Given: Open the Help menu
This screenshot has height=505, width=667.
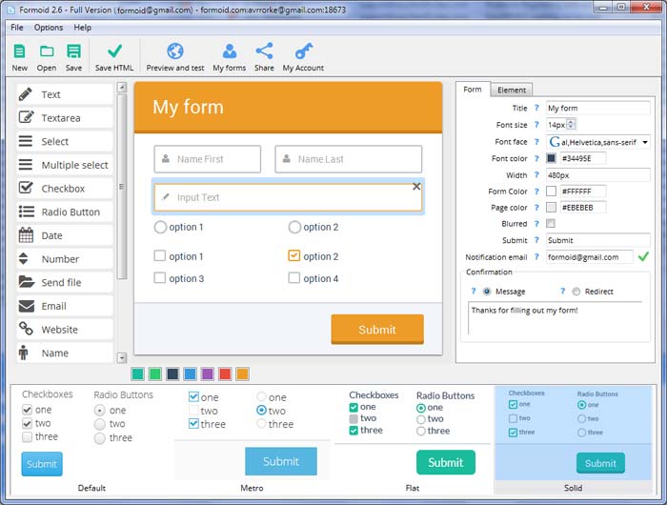Looking at the screenshot, I should coord(83,28).
